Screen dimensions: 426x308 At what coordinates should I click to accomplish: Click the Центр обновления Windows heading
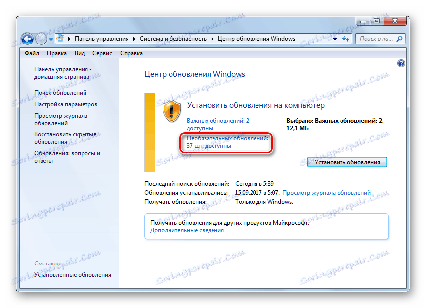click(x=195, y=74)
